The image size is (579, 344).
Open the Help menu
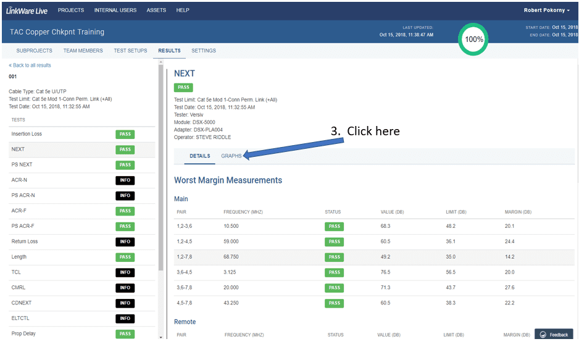(x=183, y=10)
